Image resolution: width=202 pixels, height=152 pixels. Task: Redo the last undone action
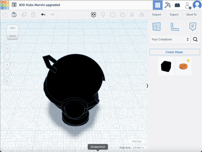[52, 14]
